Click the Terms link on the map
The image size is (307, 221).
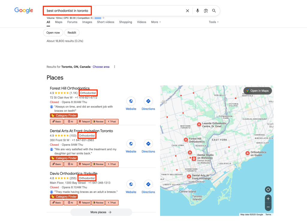pyautogui.click(x=268, y=214)
